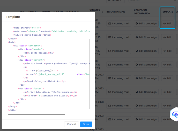Click the globe icon in third row's Edit Campaign
178x131 pixels.
(x=137, y=51)
